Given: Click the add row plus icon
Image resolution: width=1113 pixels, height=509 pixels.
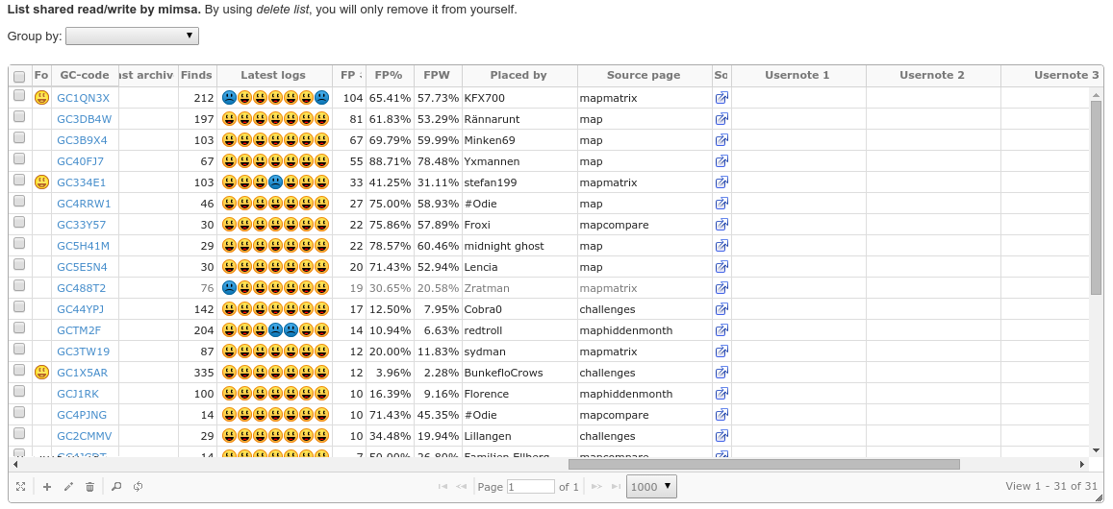Looking at the screenshot, I should point(47,487).
